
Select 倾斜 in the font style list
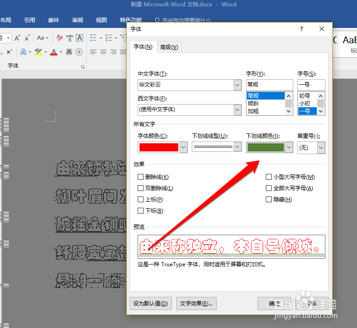266,104
